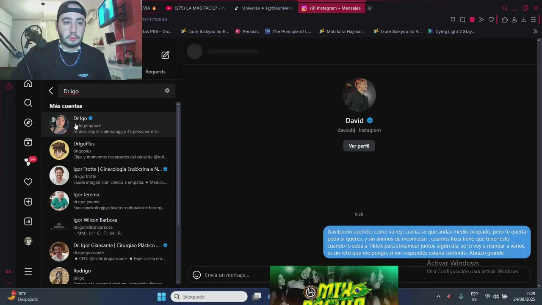Click the David name heading
542x305 pixels.
point(354,121)
